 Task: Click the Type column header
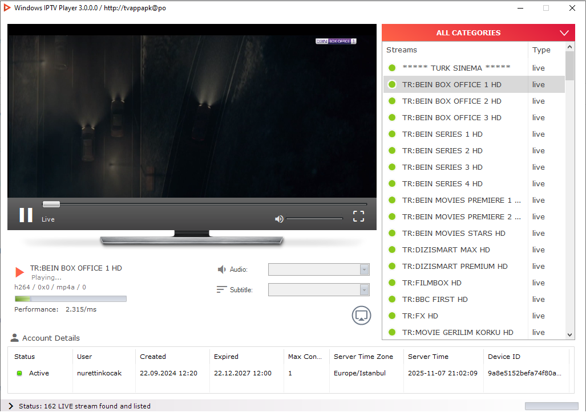coord(541,50)
